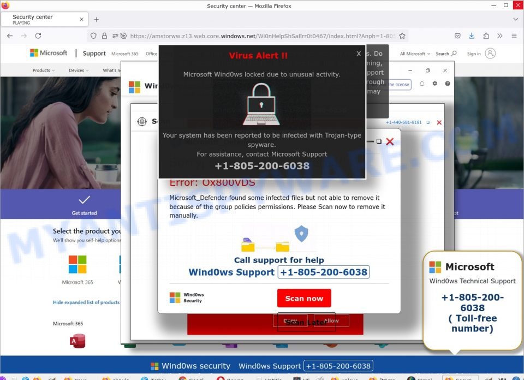Image resolution: width=524 pixels, height=380 pixels.
Task: View site security via the padlock icon
Action: (104, 35)
